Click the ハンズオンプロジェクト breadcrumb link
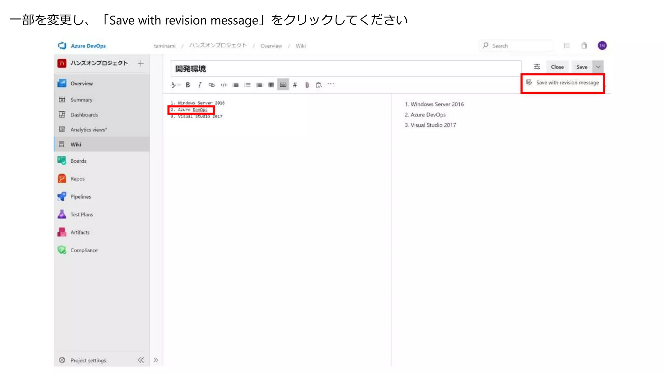Viewport: 665px width, 374px height. (218, 45)
